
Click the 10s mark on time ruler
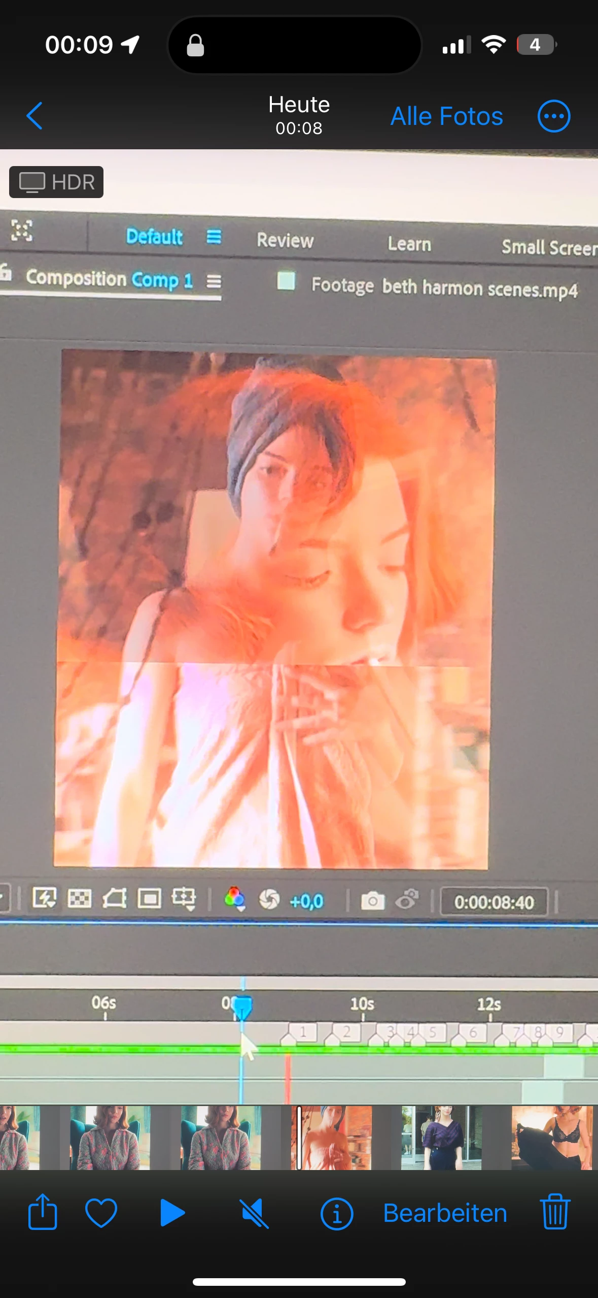point(362,1004)
